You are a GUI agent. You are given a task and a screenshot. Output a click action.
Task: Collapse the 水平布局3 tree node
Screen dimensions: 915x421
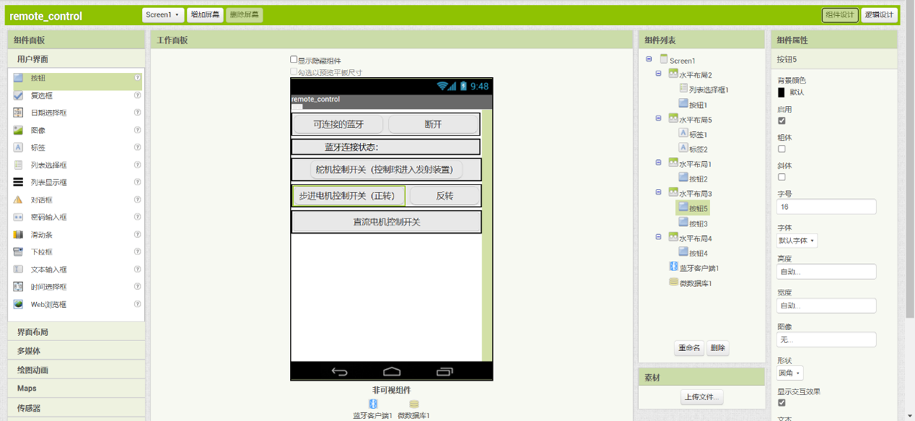[658, 192]
